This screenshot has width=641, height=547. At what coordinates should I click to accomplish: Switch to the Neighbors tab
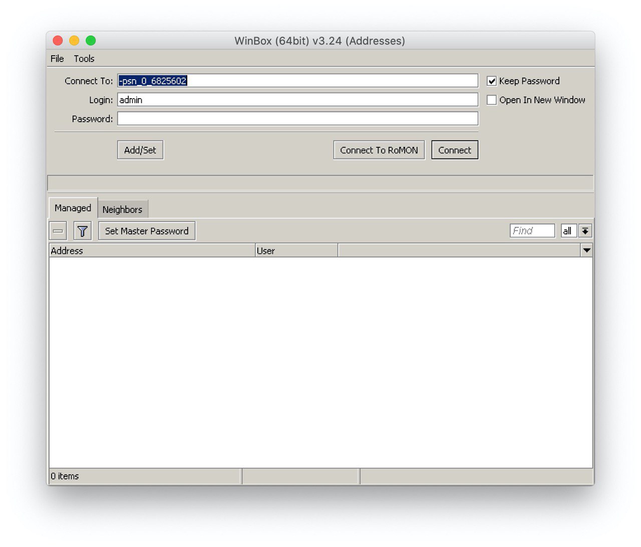click(x=123, y=209)
